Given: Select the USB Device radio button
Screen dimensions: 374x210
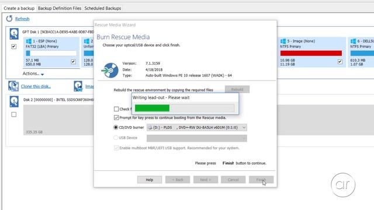Looking at the screenshot, I should [x=116, y=138].
